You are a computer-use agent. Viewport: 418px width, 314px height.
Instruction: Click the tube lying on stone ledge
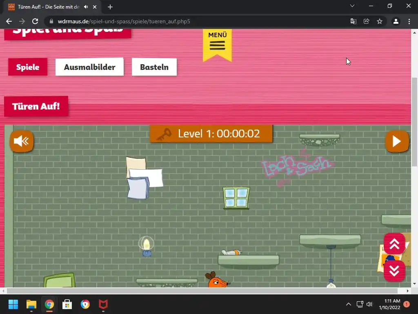coord(231,252)
